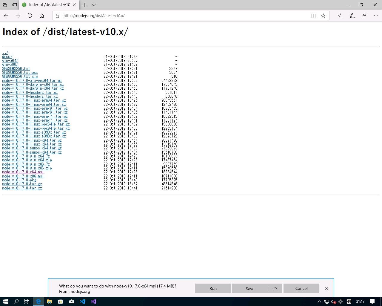The image size is (382, 306).
Task: Click the browser Refresh icon
Action: [x=30, y=16]
